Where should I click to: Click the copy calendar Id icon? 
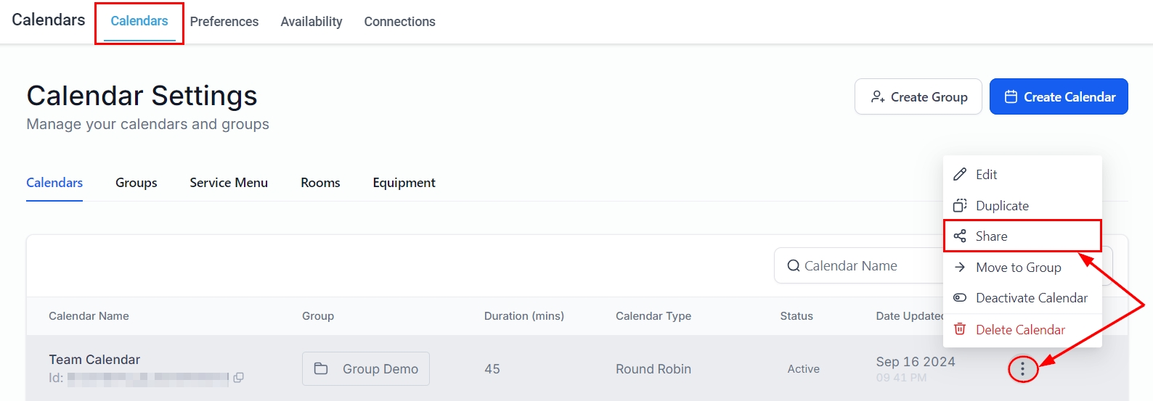238,377
